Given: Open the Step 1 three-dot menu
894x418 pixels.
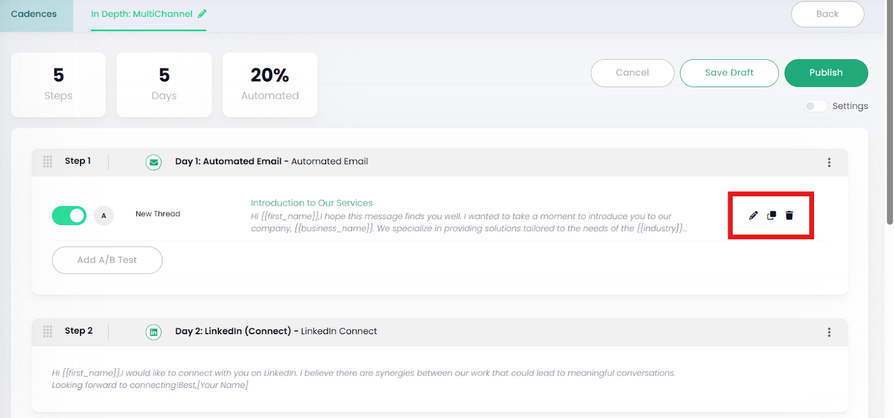Looking at the screenshot, I should click(x=829, y=162).
